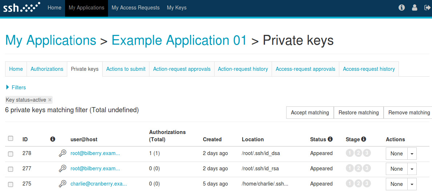Open My Applications in the top navigation

point(87,8)
